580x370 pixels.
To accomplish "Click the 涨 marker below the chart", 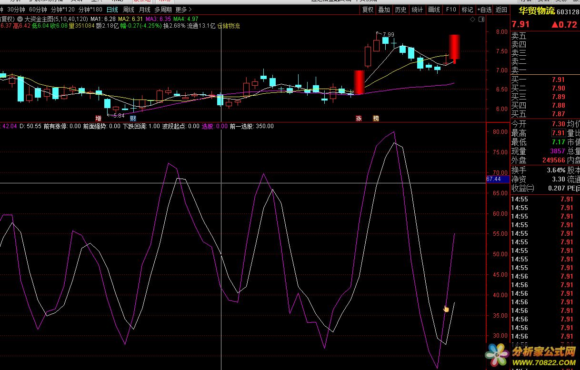I will click(359, 118).
